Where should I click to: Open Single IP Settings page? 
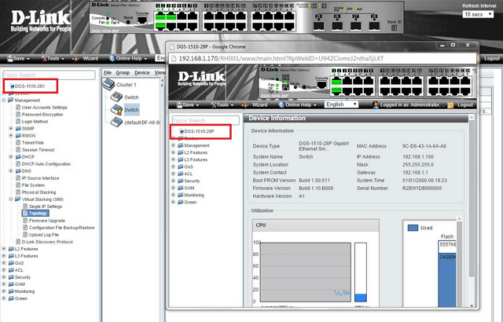[46, 207]
